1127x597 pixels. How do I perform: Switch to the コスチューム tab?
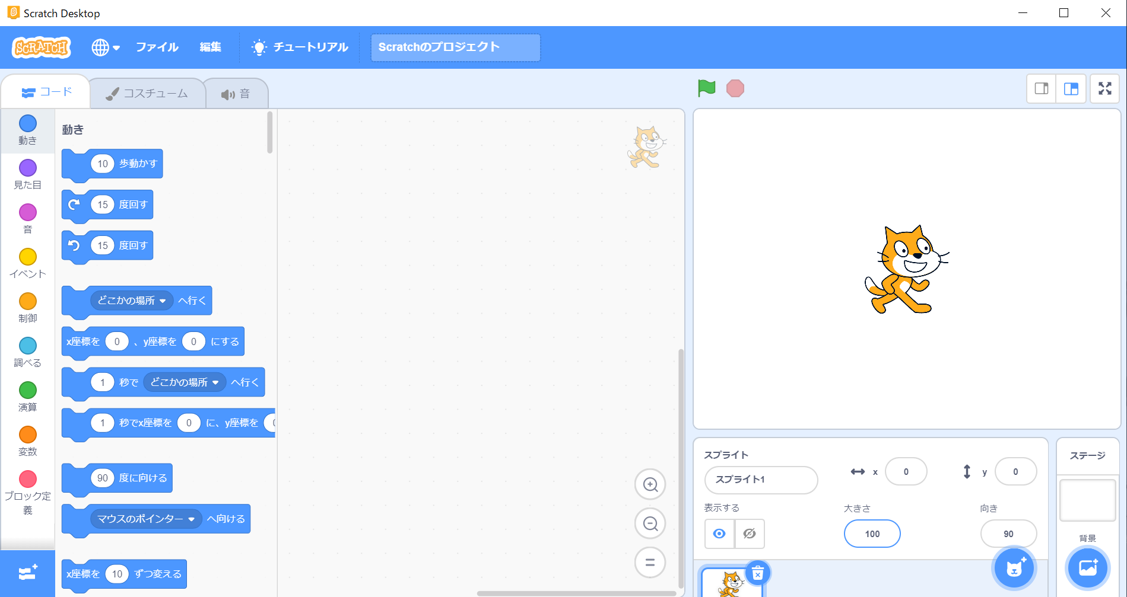(147, 94)
